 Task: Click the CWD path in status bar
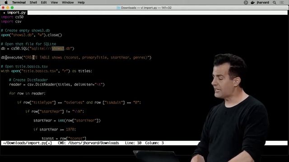(89, 143)
